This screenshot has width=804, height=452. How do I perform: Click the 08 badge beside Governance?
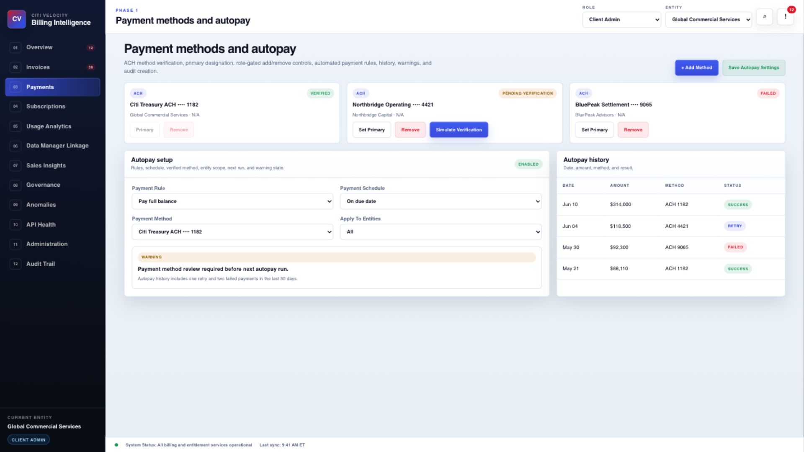coord(15,185)
